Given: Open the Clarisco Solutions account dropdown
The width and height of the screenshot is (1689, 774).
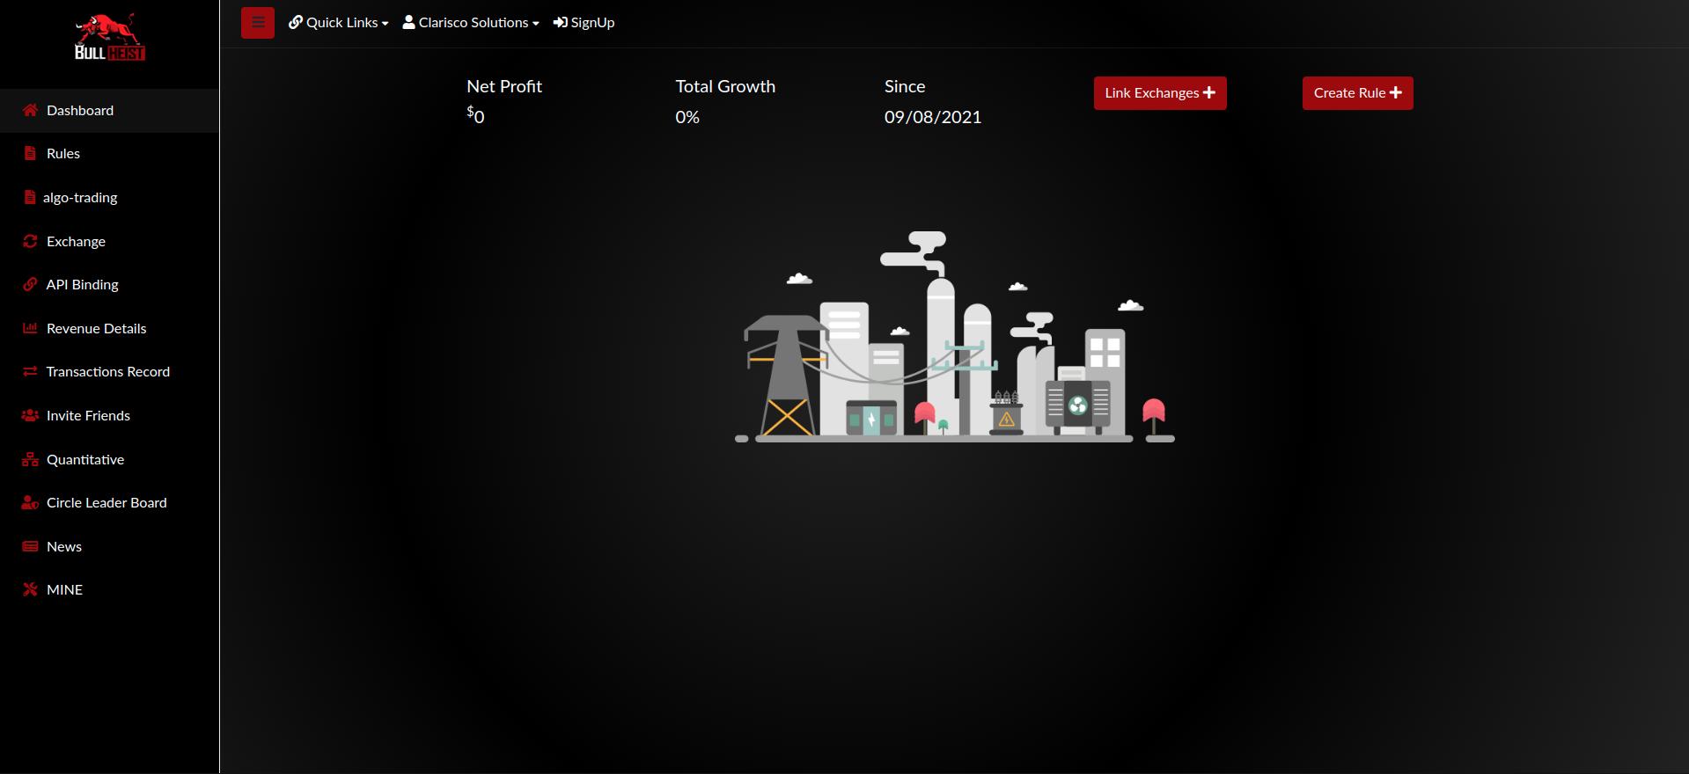Looking at the screenshot, I should (471, 23).
